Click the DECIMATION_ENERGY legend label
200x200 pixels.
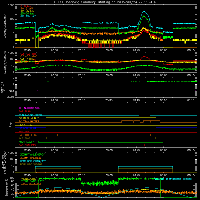click(32, 154)
